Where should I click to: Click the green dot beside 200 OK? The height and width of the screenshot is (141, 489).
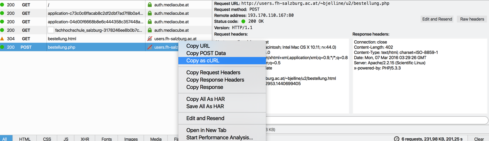tap(243, 22)
